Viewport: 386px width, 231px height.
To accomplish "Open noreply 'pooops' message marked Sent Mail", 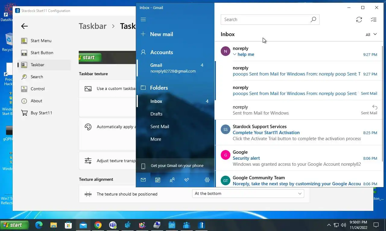I will (x=299, y=91).
